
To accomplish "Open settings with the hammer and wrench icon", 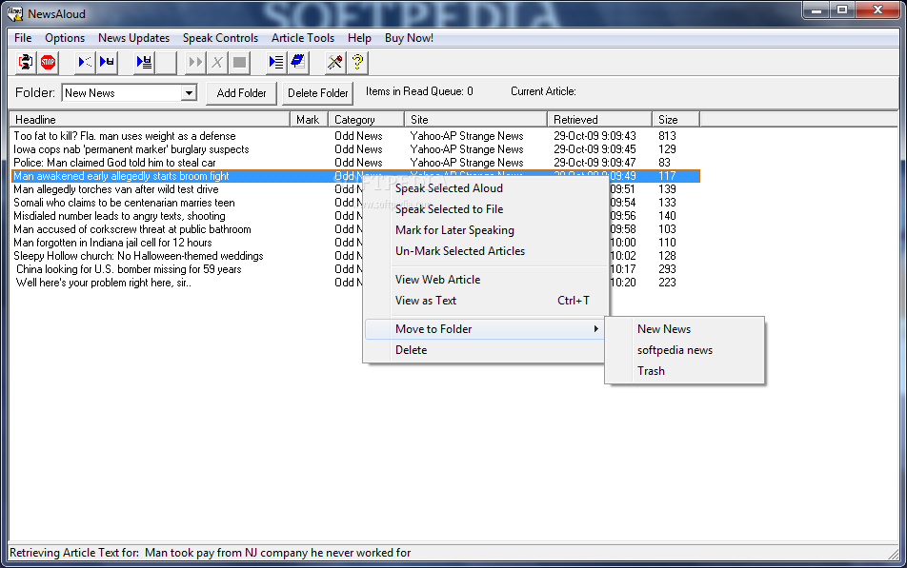I will (x=335, y=62).
